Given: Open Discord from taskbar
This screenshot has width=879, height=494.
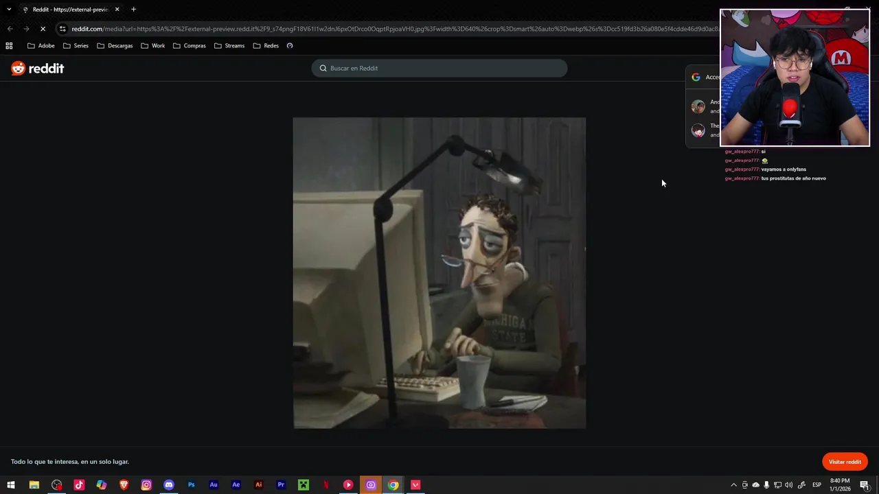Looking at the screenshot, I should [x=169, y=485].
